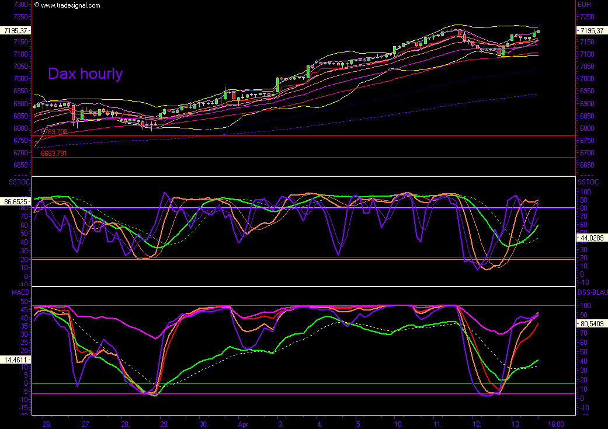Click the "28." date label on time axis

[125, 424]
